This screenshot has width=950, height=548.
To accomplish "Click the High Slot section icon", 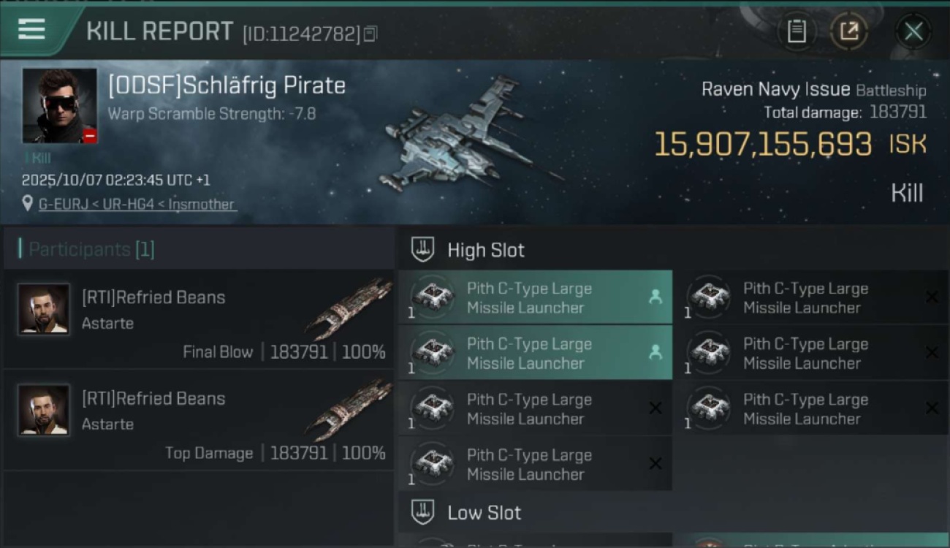I will (x=422, y=250).
